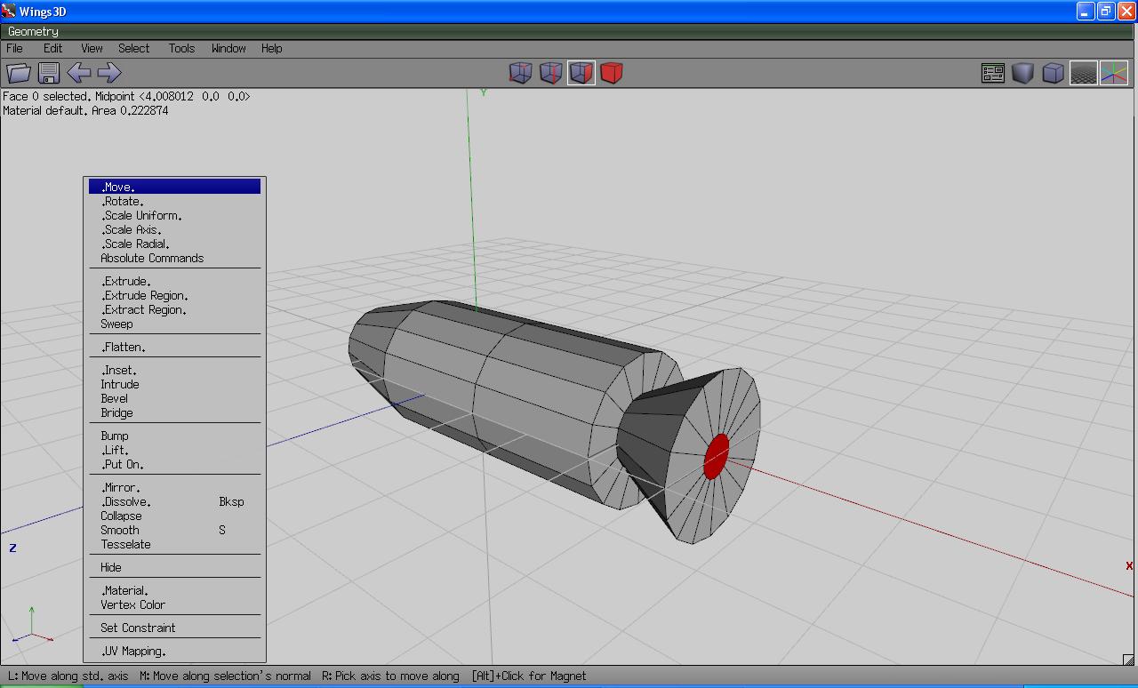Switch to vertex selection mode cube
Screen dimensions: 1138x688
[520, 73]
